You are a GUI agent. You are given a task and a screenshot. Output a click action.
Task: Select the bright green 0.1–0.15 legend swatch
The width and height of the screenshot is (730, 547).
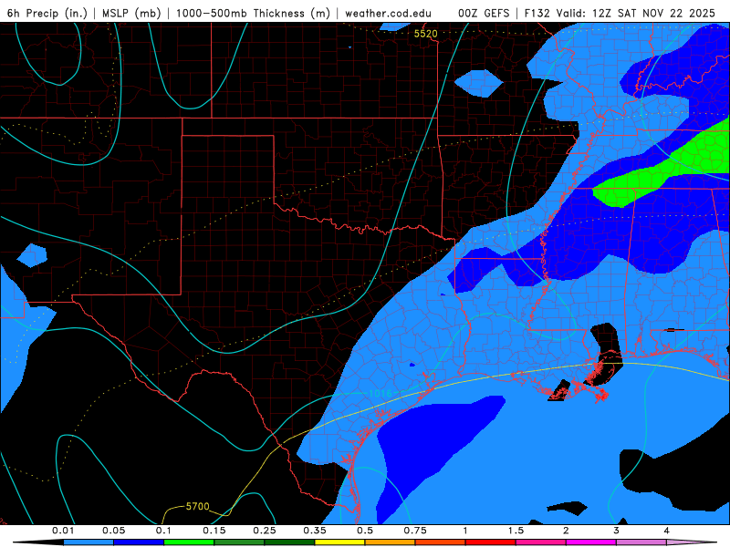click(189, 542)
